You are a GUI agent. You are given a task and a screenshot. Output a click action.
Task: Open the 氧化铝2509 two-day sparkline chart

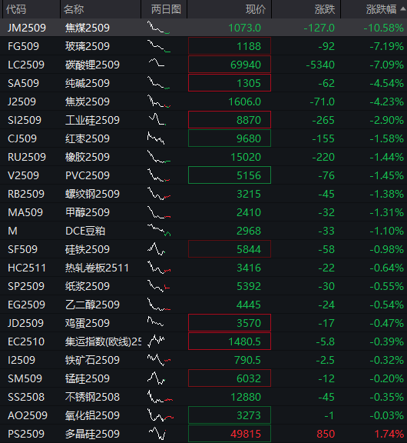point(160,415)
